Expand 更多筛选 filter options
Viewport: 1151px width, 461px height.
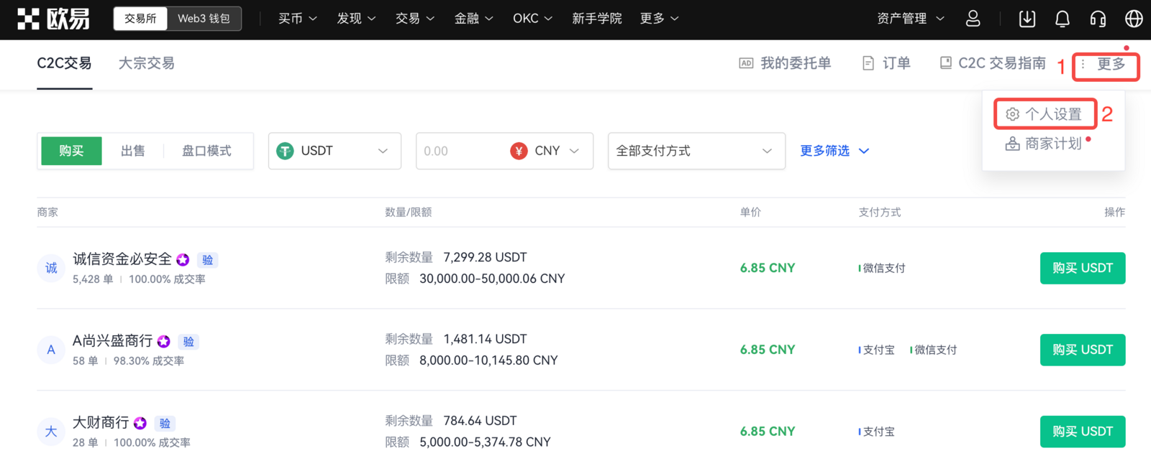pos(834,151)
